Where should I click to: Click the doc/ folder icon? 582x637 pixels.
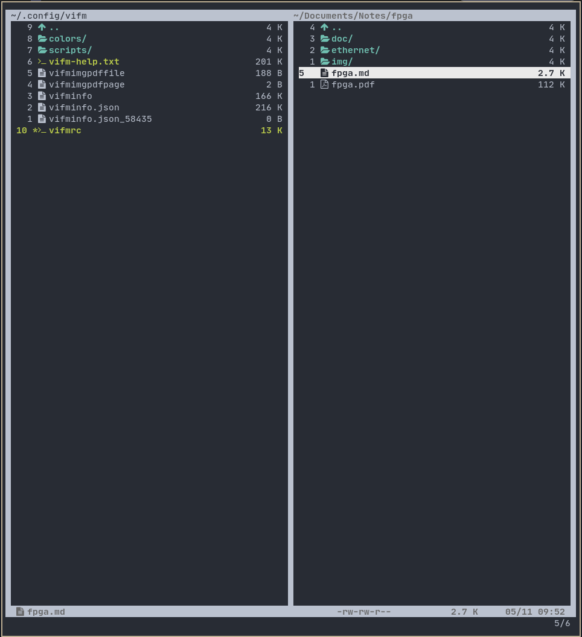click(325, 39)
